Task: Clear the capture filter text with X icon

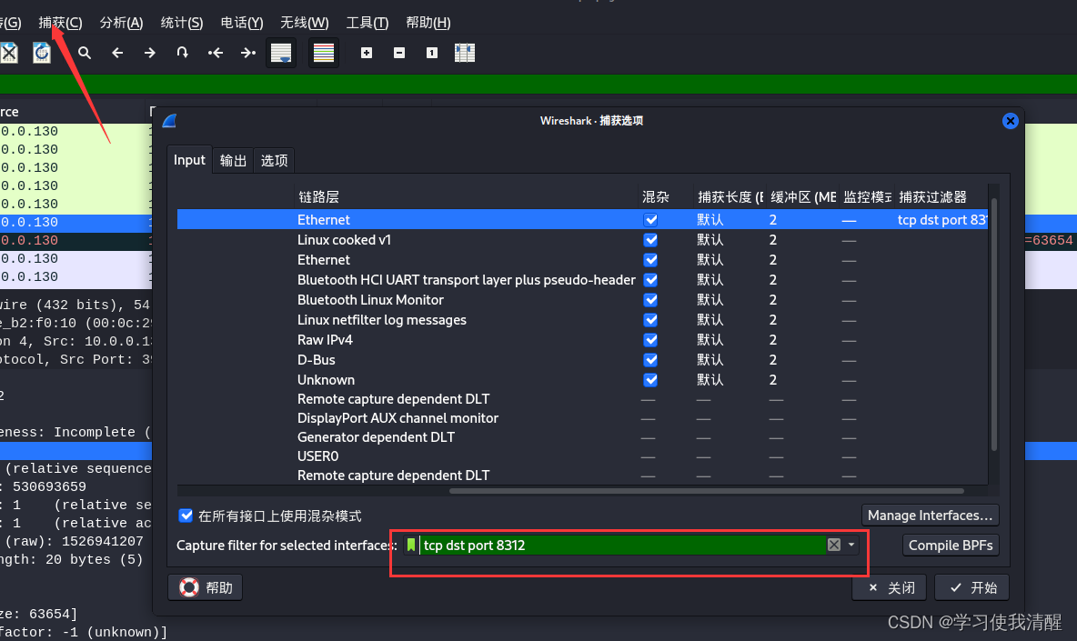Action: (834, 545)
